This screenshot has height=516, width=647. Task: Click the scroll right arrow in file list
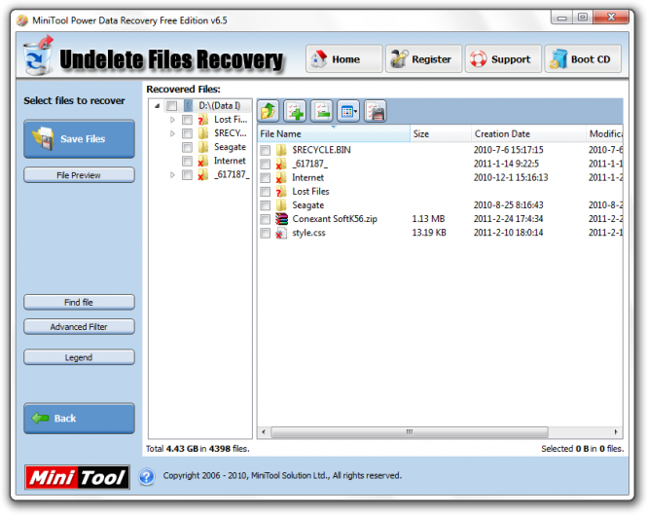click(616, 432)
